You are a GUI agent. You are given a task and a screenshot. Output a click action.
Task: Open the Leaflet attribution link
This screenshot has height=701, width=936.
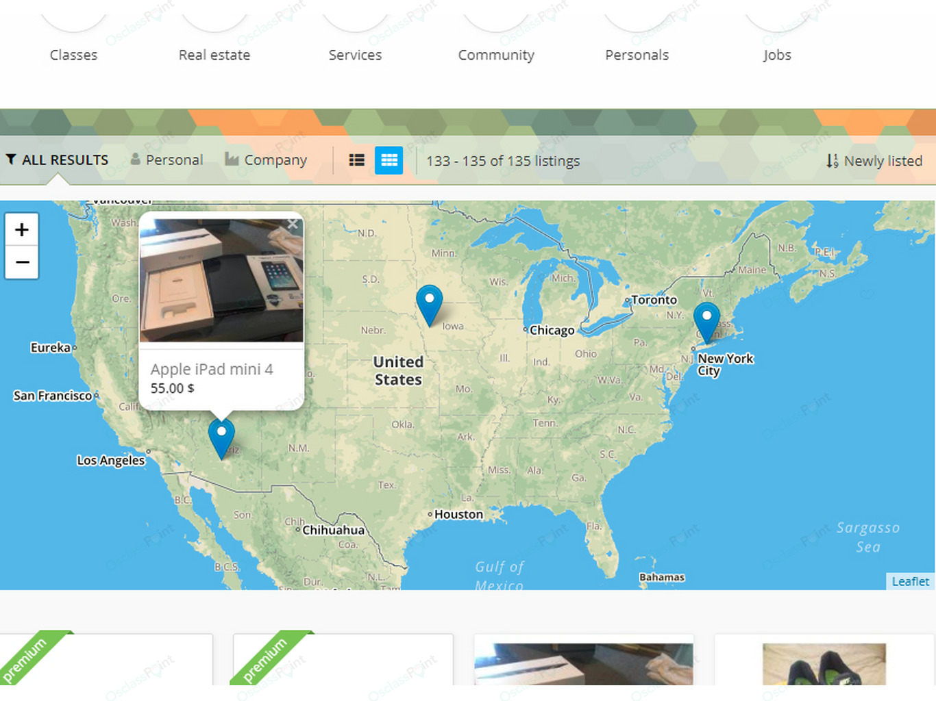910,581
